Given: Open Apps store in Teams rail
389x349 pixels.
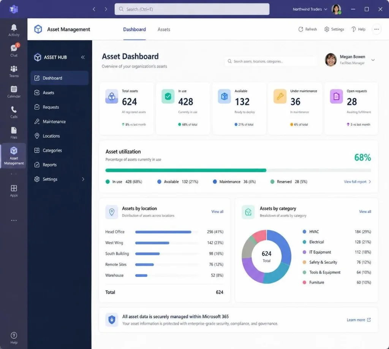Looking at the screenshot, I should point(14,191).
